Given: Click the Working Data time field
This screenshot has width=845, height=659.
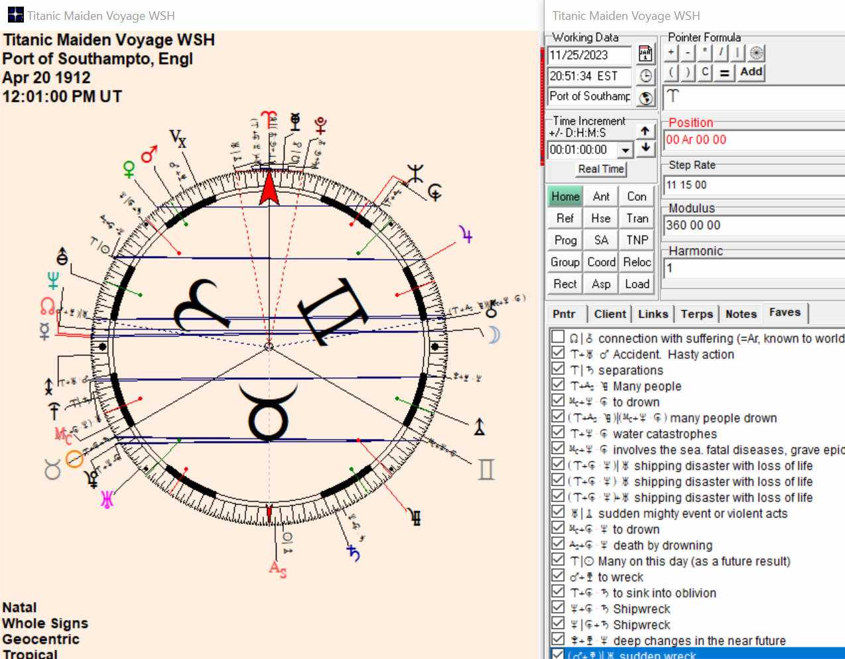Looking at the screenshot, I should (x=590, y=76).
